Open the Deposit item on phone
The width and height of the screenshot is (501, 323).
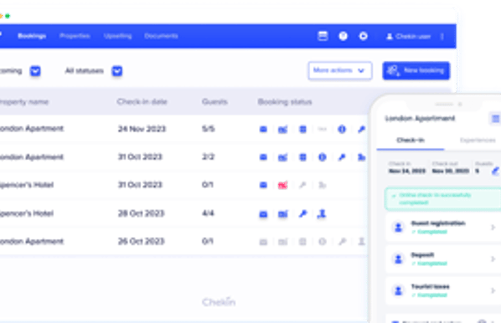pyautogui.click(x=443, y=259)
